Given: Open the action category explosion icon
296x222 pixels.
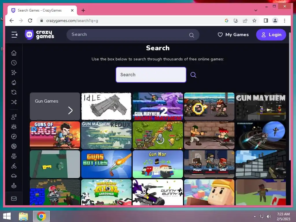Looking at the screenshot, I should pyautogui.click(x=14, y=127).
